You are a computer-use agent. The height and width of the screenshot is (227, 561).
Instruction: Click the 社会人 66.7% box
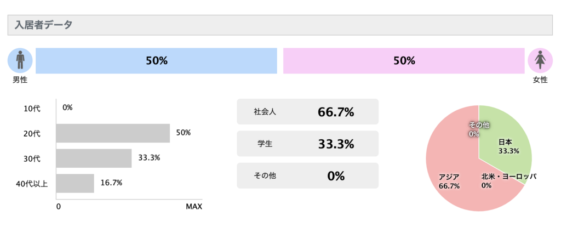click(307, 112)
